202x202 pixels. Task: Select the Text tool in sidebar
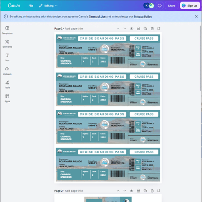tap(7, 57)
